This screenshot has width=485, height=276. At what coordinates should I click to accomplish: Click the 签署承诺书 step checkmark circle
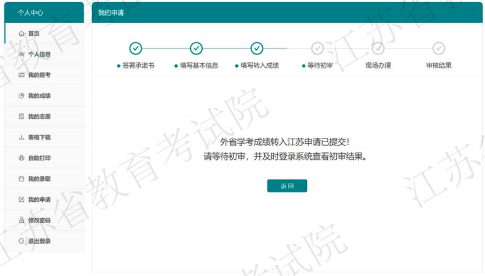click(x=135, y=48)
